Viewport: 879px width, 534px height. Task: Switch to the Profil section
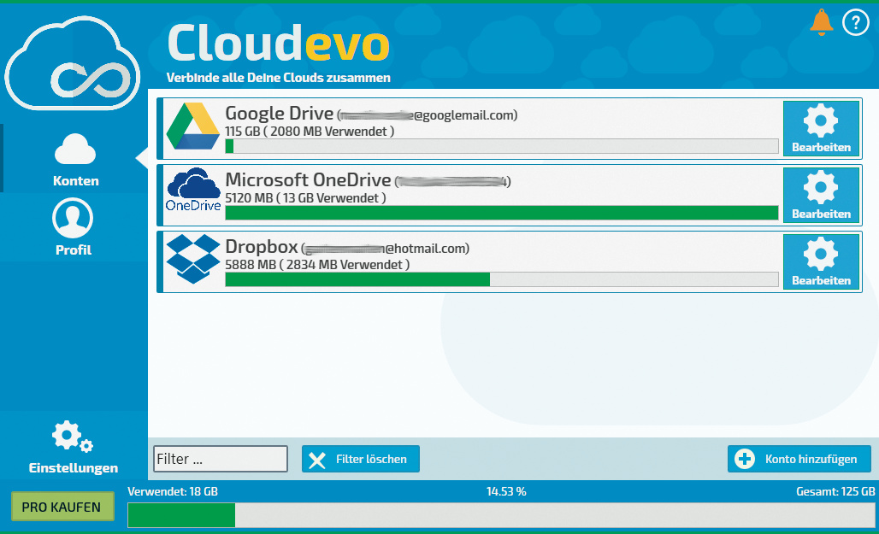(x=73, y=227)
